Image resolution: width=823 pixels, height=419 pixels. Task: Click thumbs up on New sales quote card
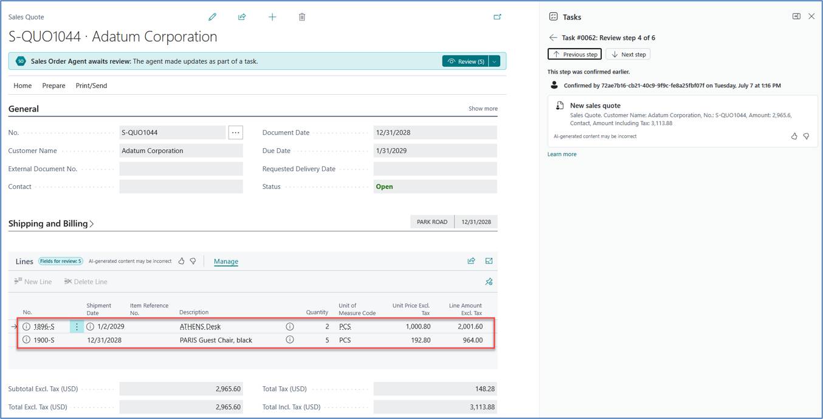pyautogui.click(x=794, y=137)
